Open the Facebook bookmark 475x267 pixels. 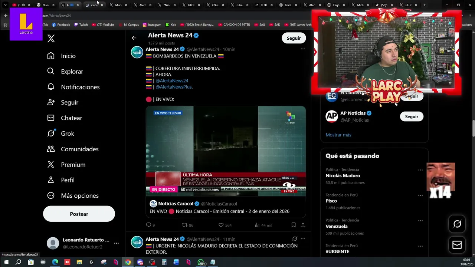[x=61, y=25]
